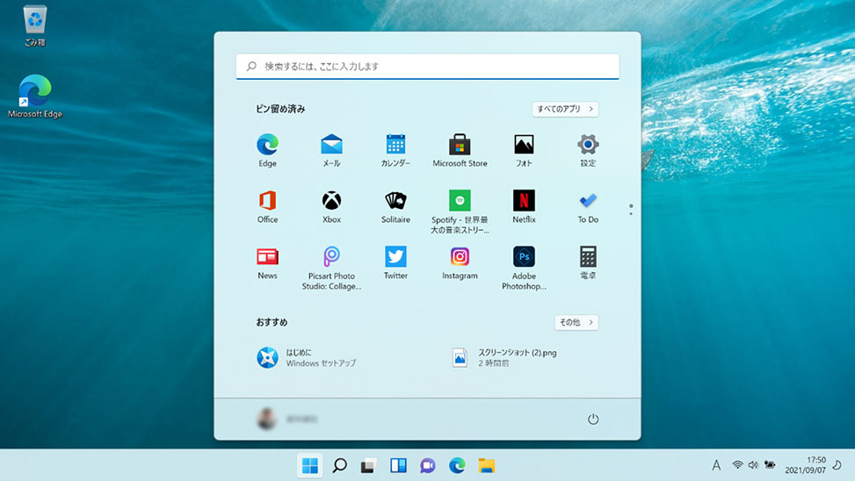This screenshot has height=481, width=855.
Task: Open the メール app
Action: (331, 150)
